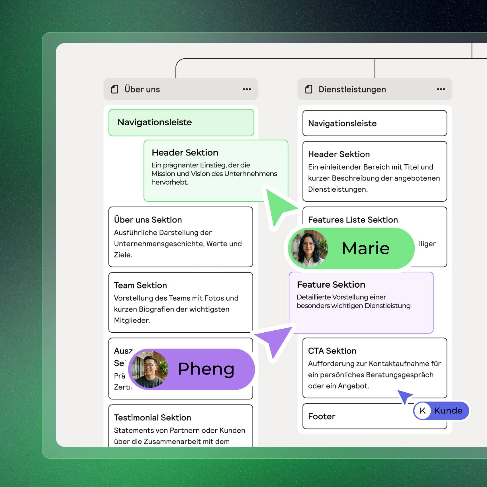487x487 pixels.
Task: Click Pheng's profile photo avatar
Action: (x=150, y=369)
